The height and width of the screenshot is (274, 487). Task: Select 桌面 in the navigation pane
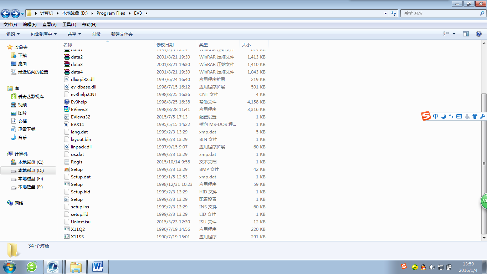click(22, 64)
